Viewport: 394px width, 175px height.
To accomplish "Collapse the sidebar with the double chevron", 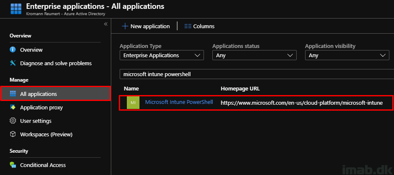I will (x=106, y=24).
